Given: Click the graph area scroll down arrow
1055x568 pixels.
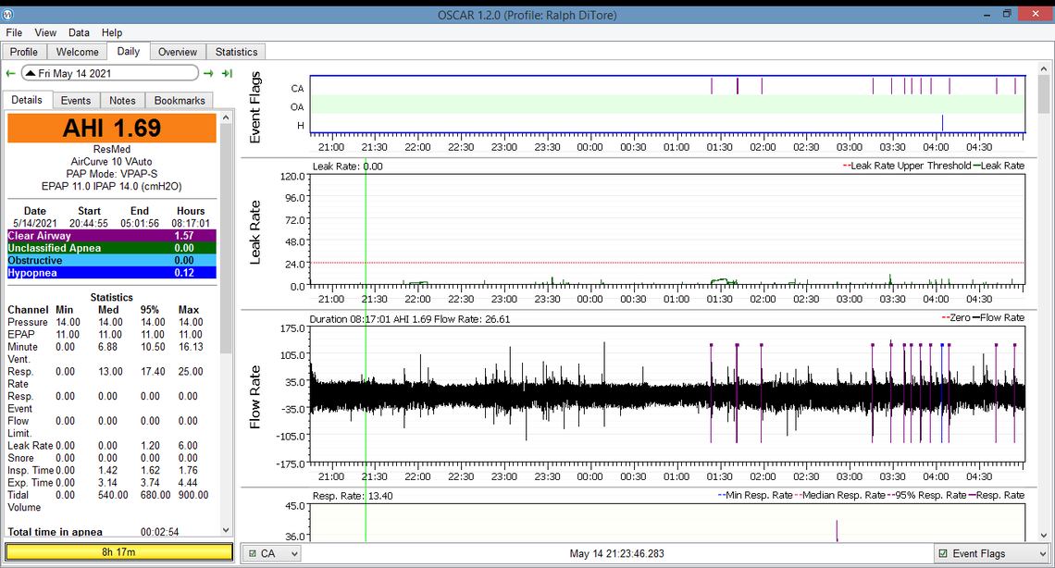Looking at the screenshot, I should (1044, 536).
